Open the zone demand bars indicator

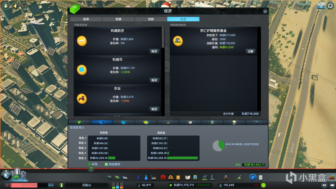click(118, 185)
